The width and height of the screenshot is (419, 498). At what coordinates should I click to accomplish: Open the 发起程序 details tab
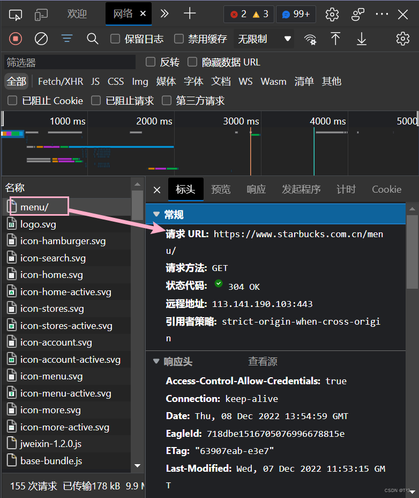tap(301, 189)
